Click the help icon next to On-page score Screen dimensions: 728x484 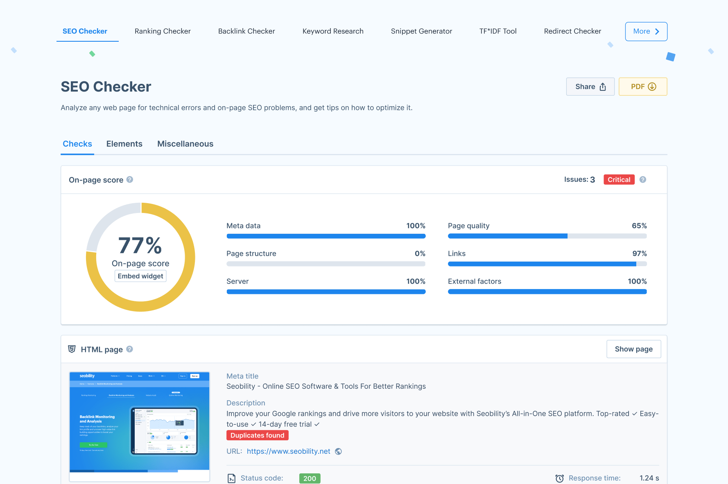tap(130, 179)
